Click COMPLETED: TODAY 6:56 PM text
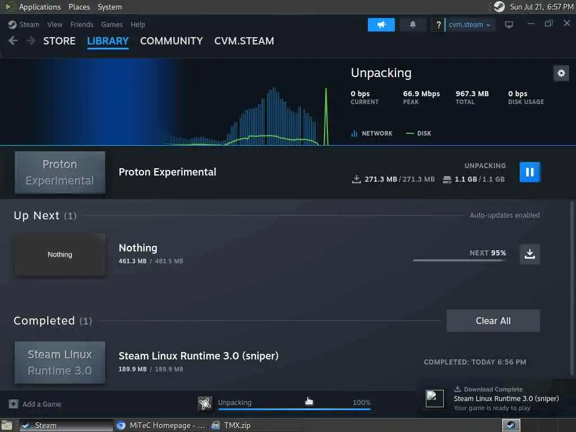Viewport: 576px width, 432px height. (475, 362)
